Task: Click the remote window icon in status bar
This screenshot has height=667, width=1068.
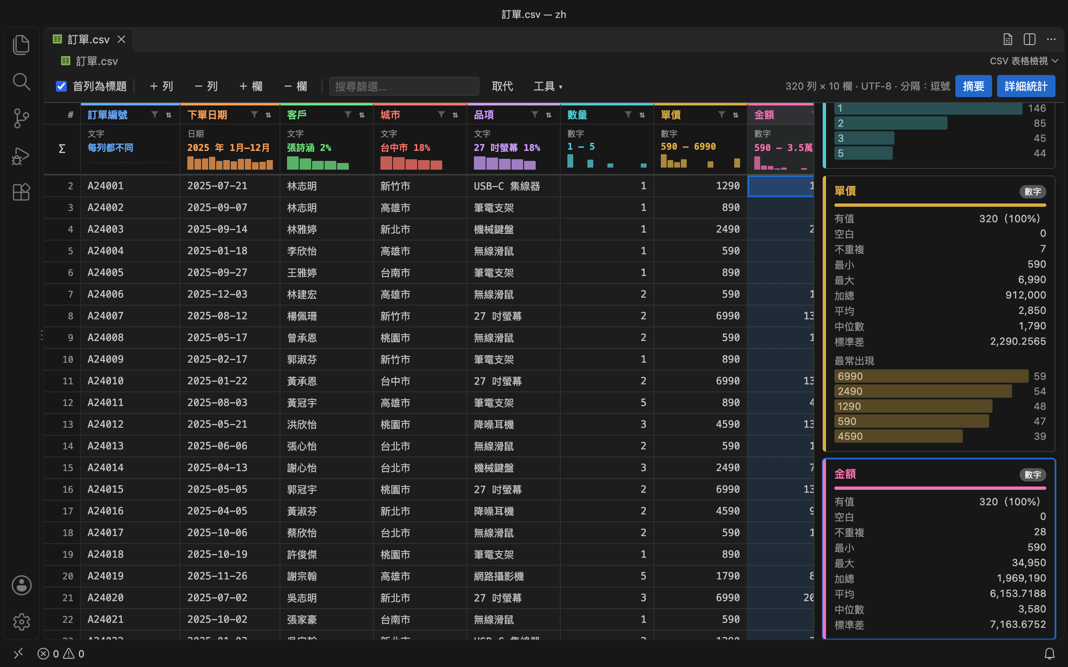Action: tap(18, 653)
